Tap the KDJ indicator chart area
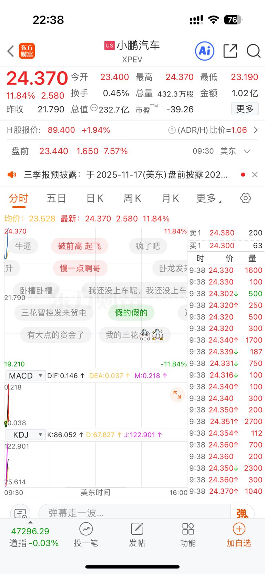 [x=96, y=464]
